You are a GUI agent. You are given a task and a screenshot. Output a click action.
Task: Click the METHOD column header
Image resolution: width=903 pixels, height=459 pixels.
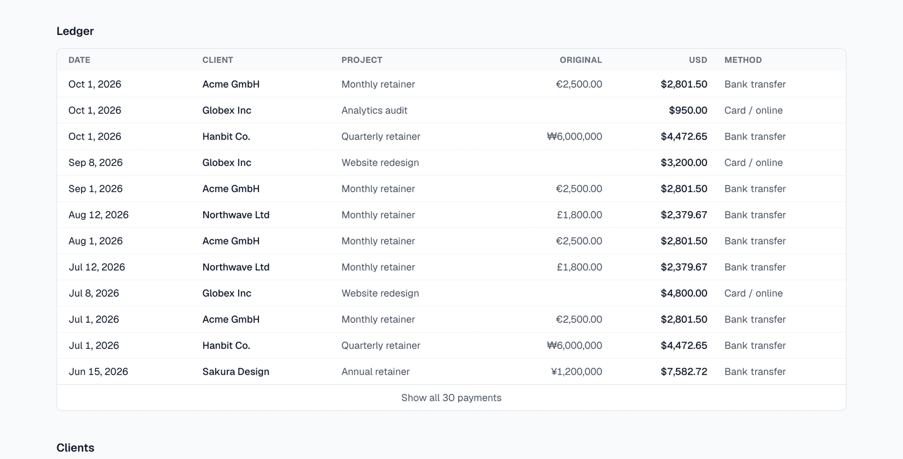pos(743,60)
